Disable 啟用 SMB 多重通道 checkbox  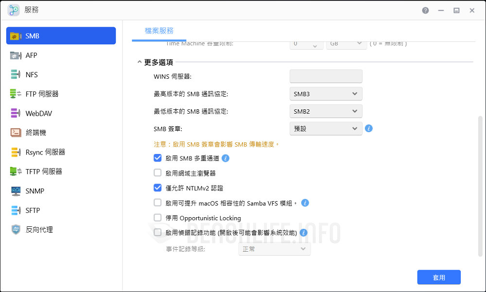coord(157,158)
